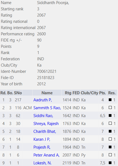Open player link Karan J P,
Screen dimensions: 118x166
(x=42, y=139)
